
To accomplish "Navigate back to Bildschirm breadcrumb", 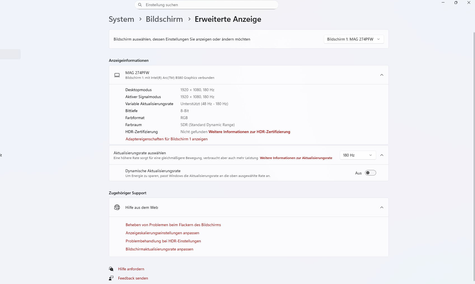I will (x=164, y=19).
